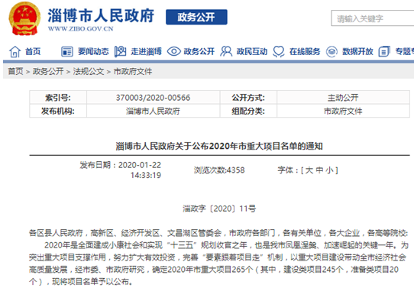Click the map icon beside 走进淄博
Image resolution: width=414 pixels, height=288 pixels.
(x=121, y=51)
